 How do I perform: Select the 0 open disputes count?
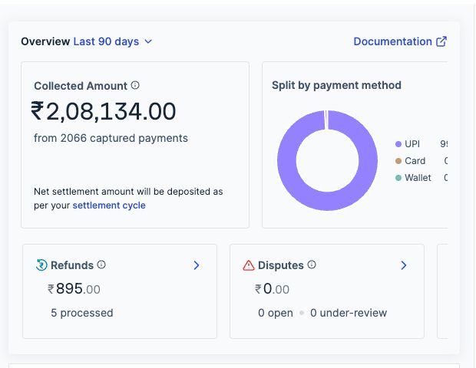pos(276,313)
